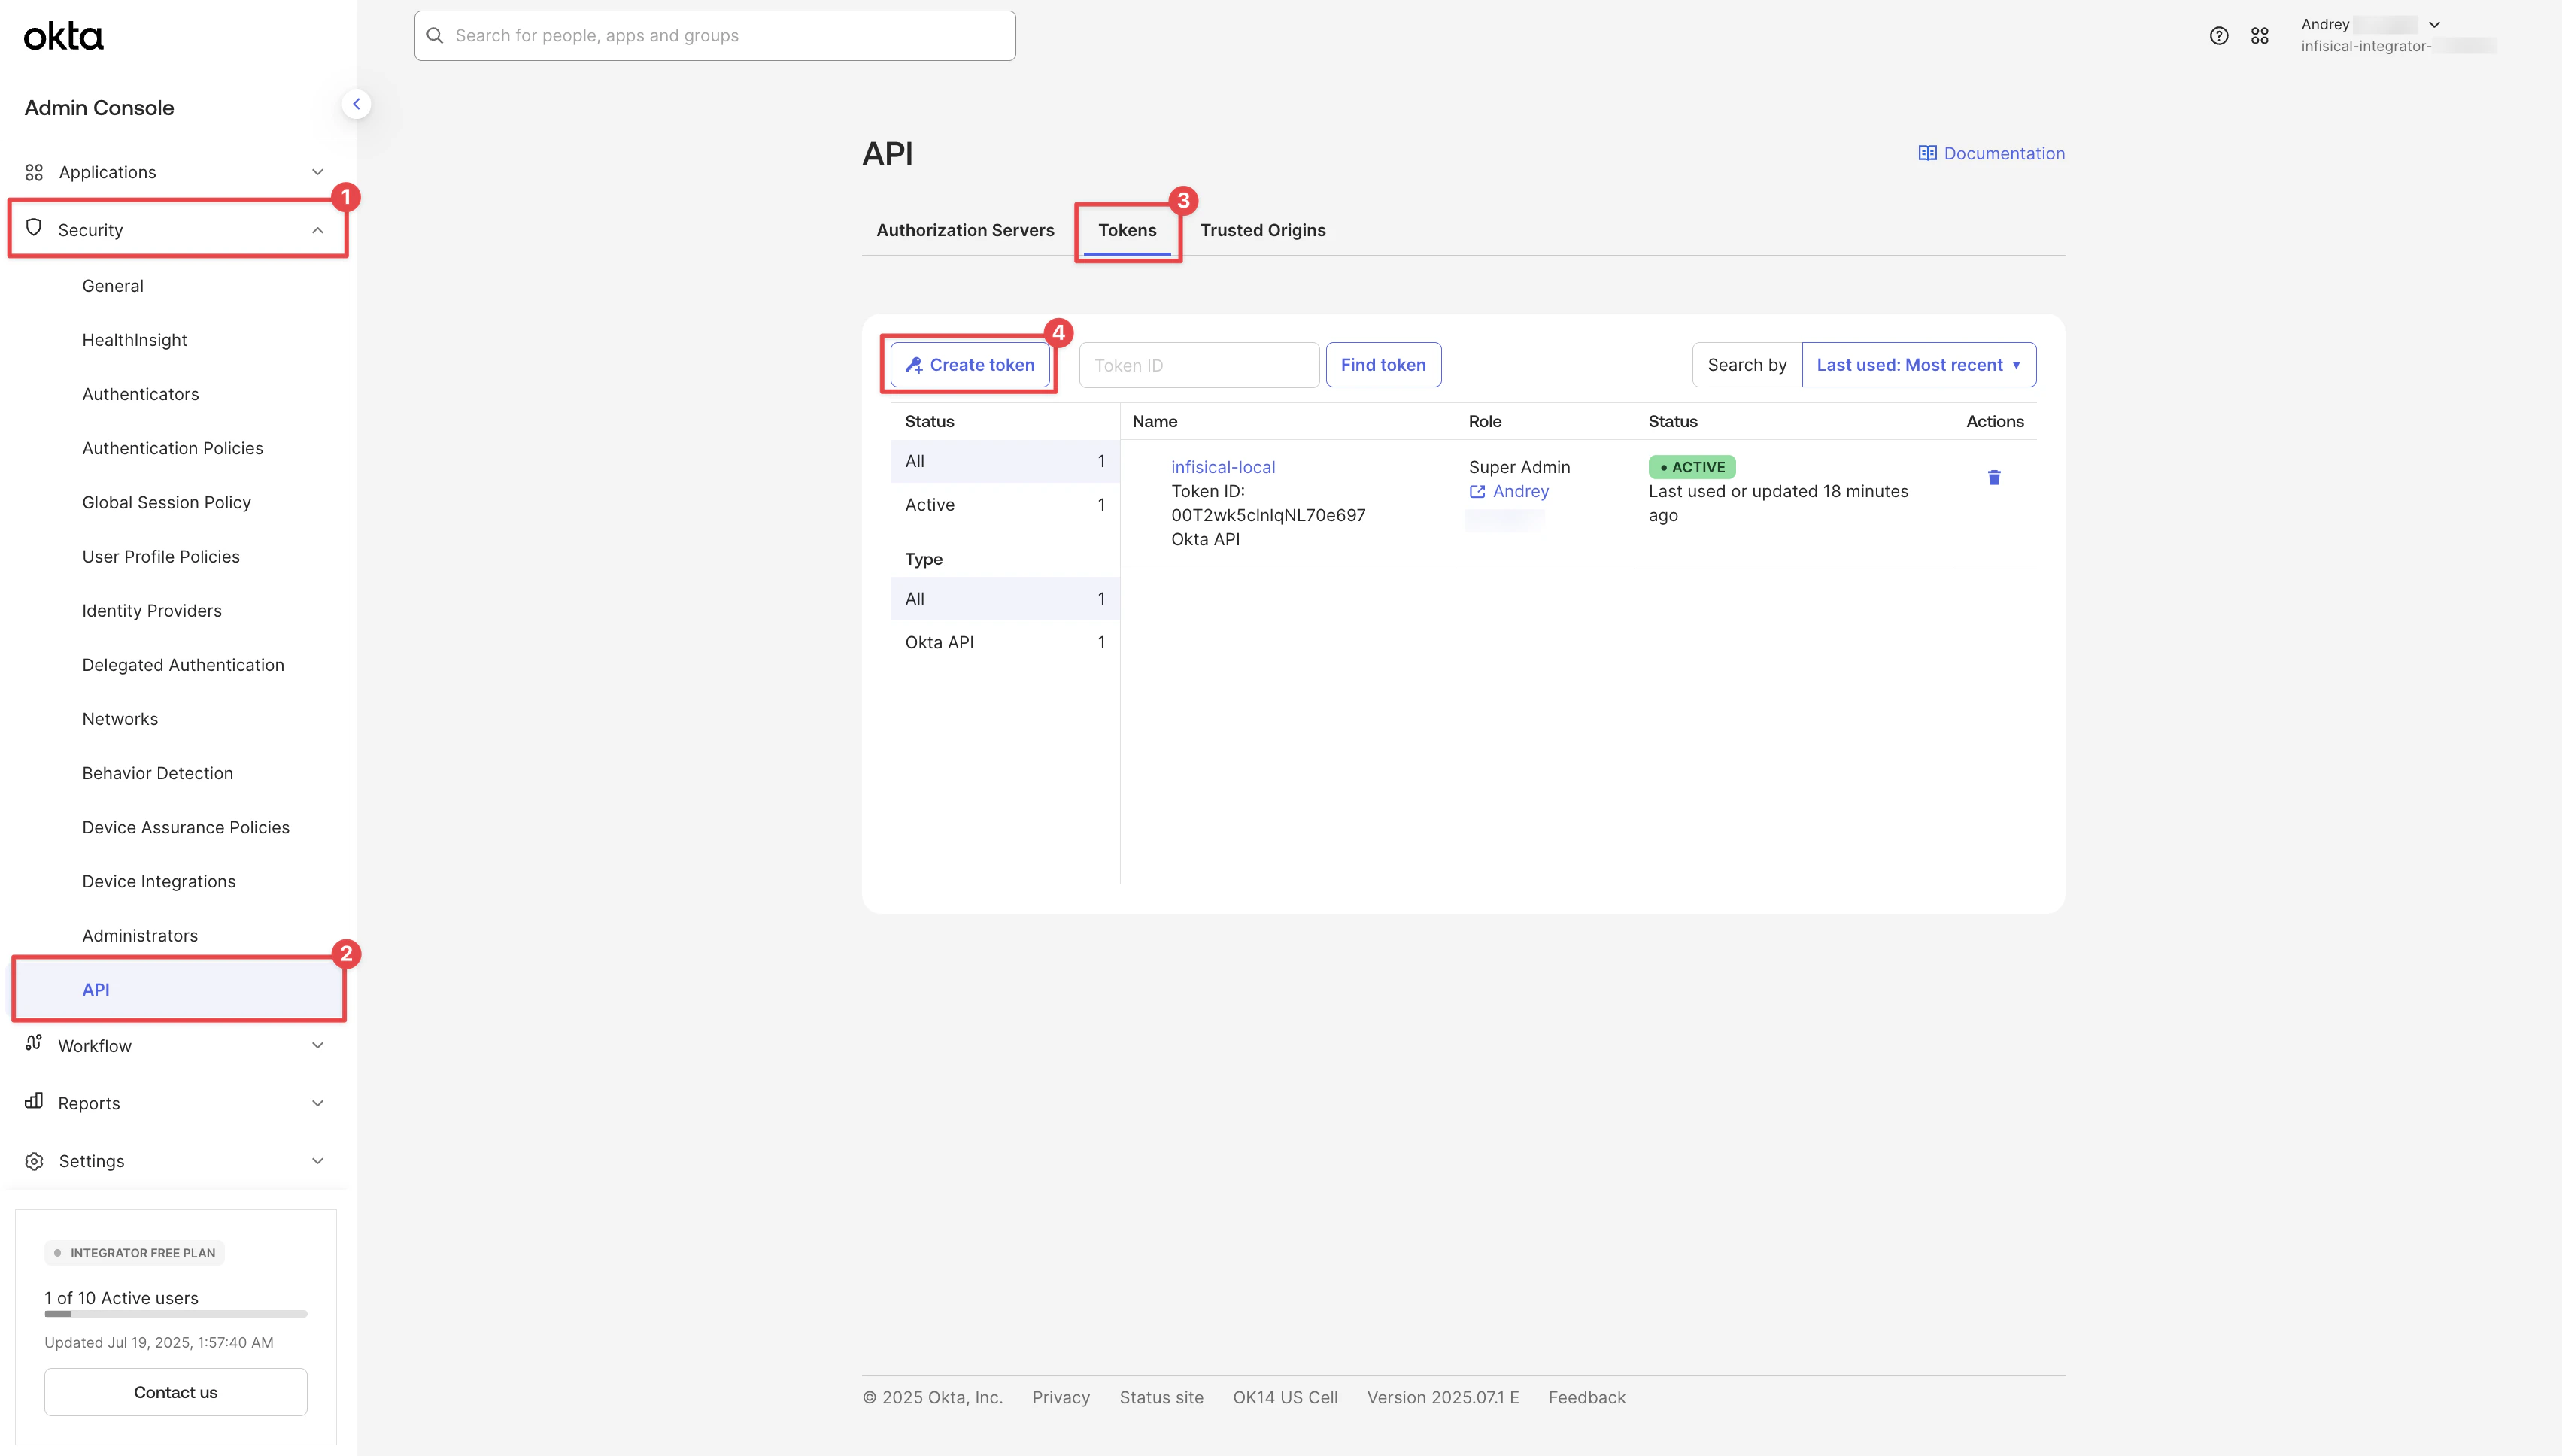
Task: Collapse the sidebar with the arrow button
Action: pyautogui.click(x=356, y=104)
